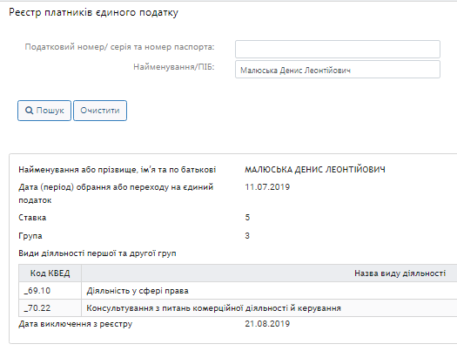The image size is (457, 351).
Task: Click the Найменування/ПІБ input field
Action: pyautogui.click(x=338, y=70)
